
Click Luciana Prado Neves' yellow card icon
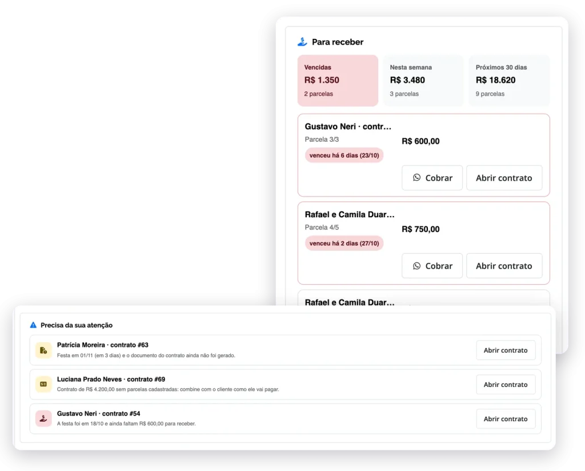pos(43,385)
